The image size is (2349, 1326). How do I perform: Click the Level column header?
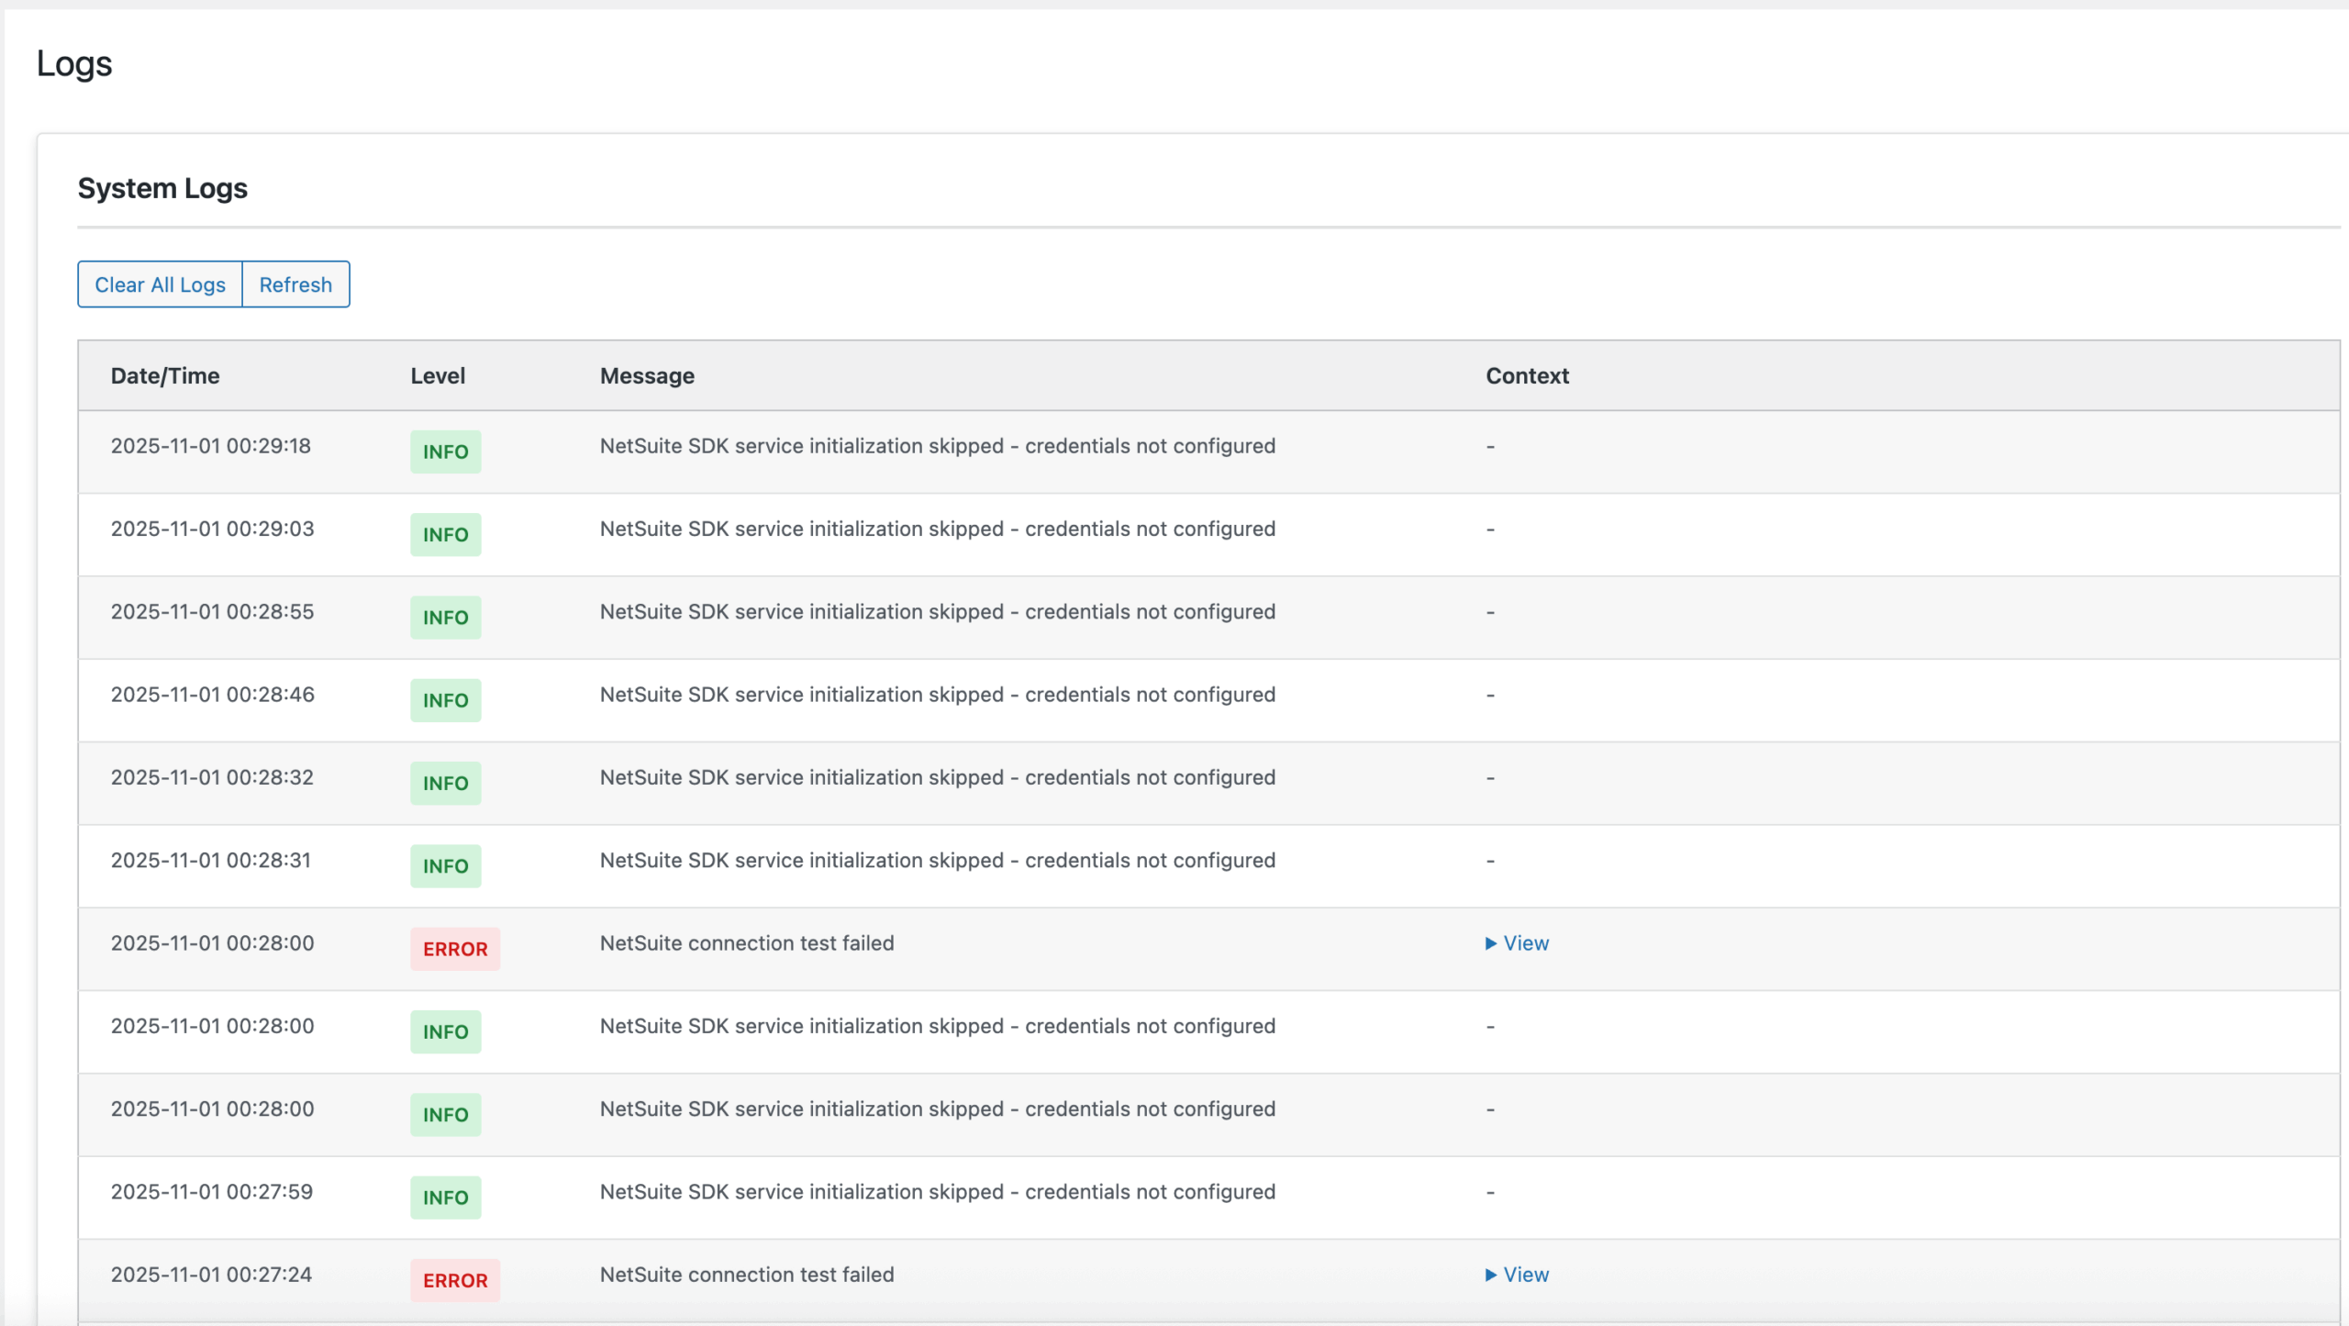(438, 375)
